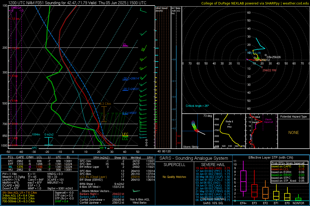Viewport: 310px width, 206px height.
Task: Click the 1094m effective inflow label
Action: coord(36,134)
